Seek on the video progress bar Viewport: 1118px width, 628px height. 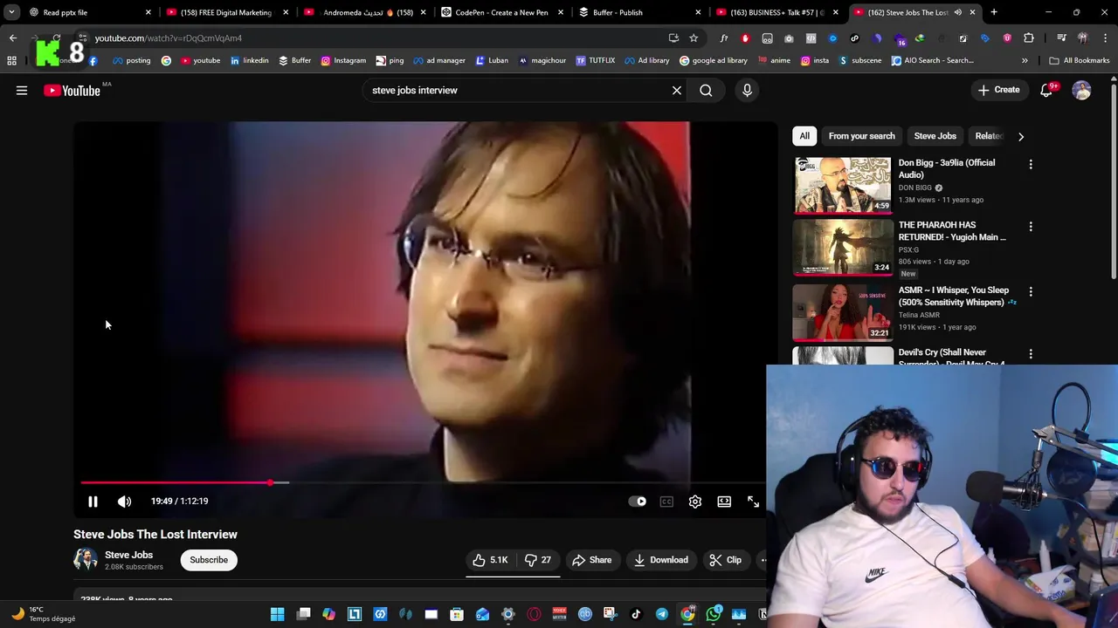coord(423,482)
